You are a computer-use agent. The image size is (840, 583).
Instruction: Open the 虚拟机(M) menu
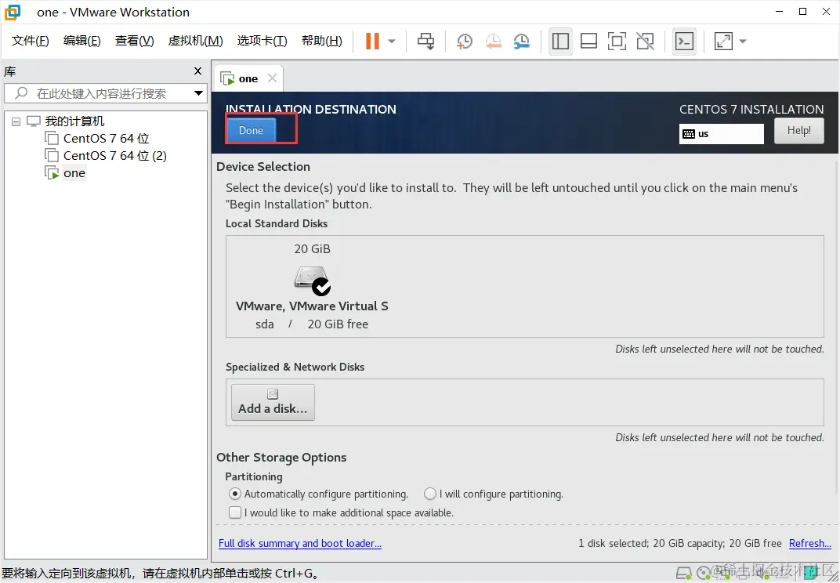195,42
